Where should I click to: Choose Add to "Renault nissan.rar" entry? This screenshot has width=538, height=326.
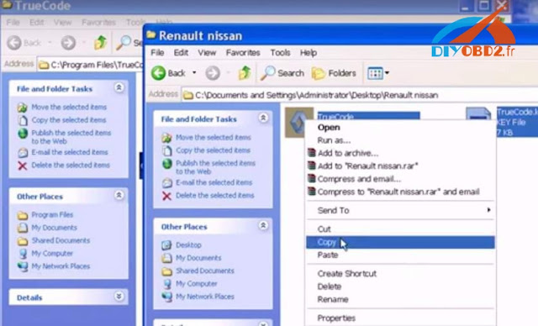point(400,166)
